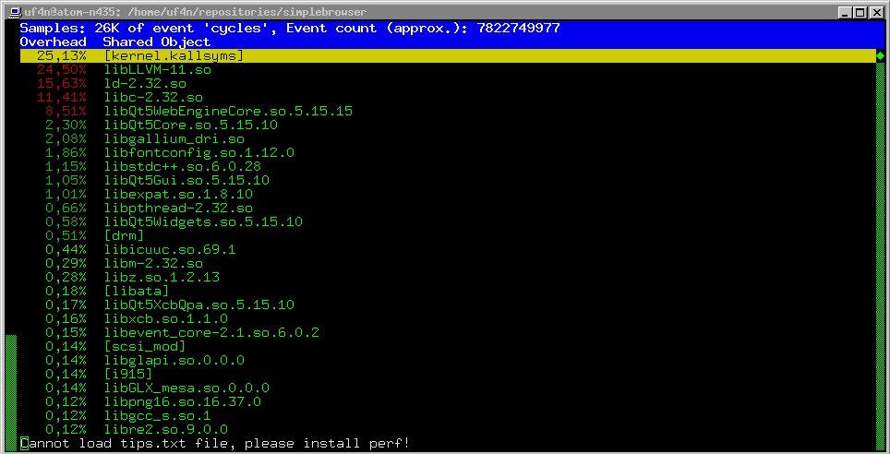This screenshot has height=454, width=890.
Task: Click the window title bar path text
Action: tap(194, 12)
